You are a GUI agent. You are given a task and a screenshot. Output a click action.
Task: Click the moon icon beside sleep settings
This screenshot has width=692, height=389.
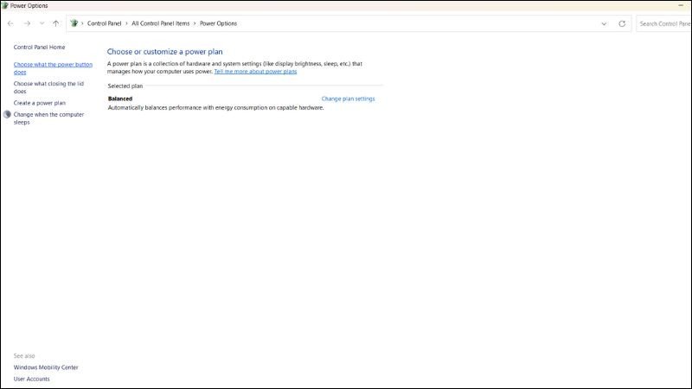click(7, 115)
